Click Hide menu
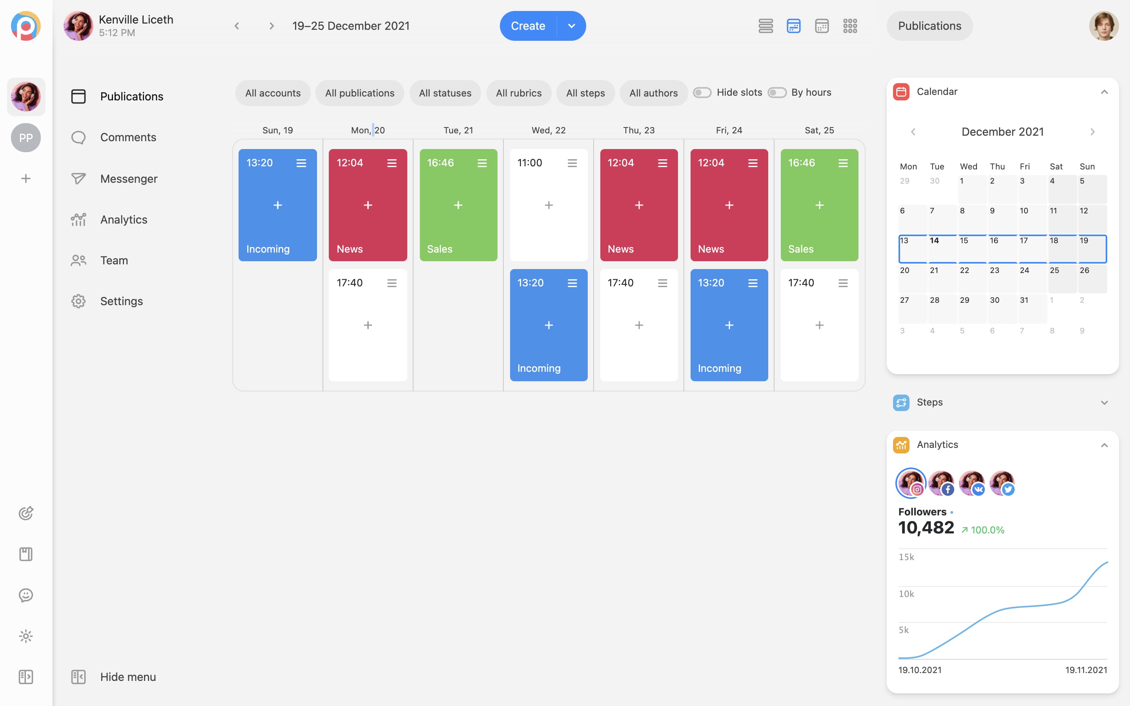Image resolution: width=1130 pixels, height=706 pixels. tap(113, 677)
